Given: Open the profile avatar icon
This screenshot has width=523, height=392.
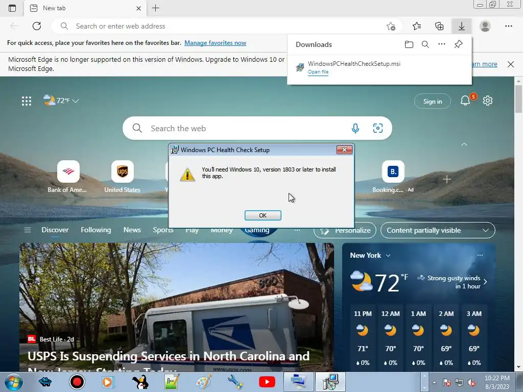Looking at the screenshot, I should 485,26.
